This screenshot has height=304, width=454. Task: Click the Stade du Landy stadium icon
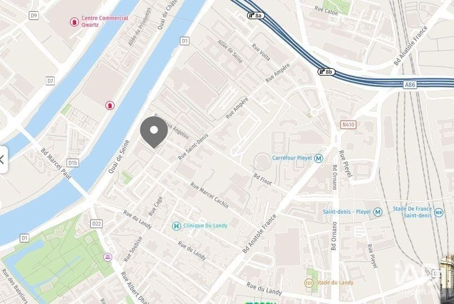309,283
